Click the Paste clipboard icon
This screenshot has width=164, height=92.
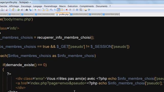[14, 10]
